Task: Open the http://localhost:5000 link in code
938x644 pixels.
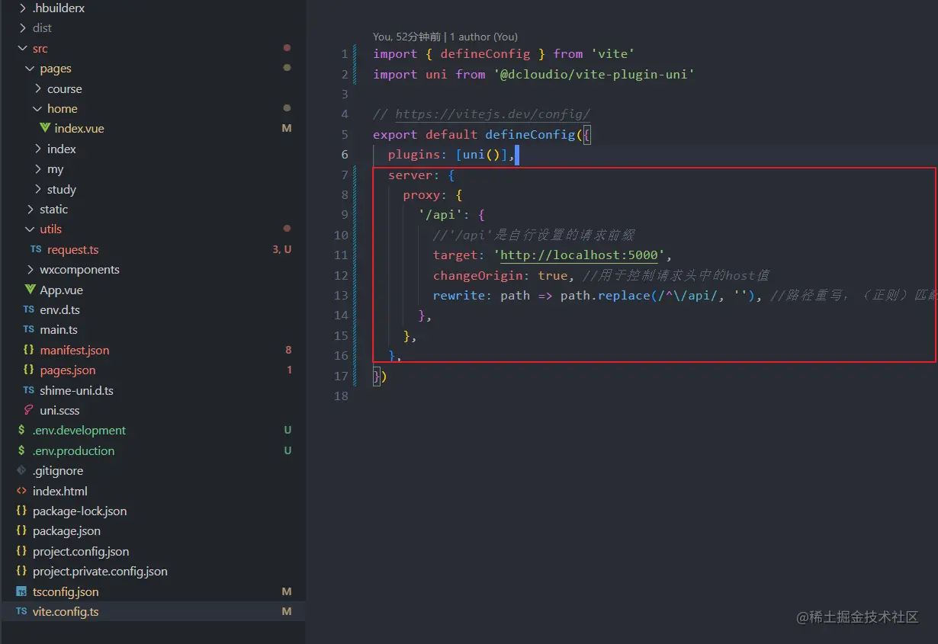Action: tap(579, 255)
